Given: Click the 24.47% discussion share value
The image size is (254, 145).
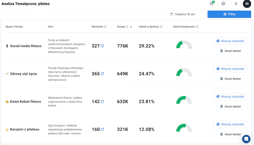Looking at the screenshot, I should point(147,74).
